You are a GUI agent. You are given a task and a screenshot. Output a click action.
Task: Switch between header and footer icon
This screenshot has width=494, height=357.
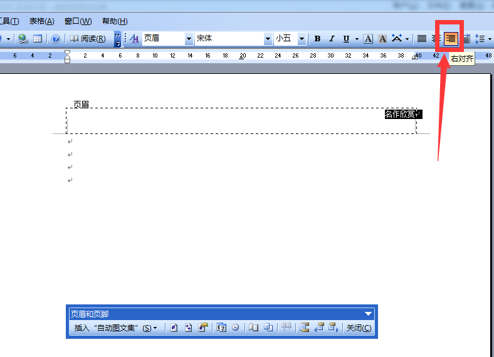(x=304, y=328)
